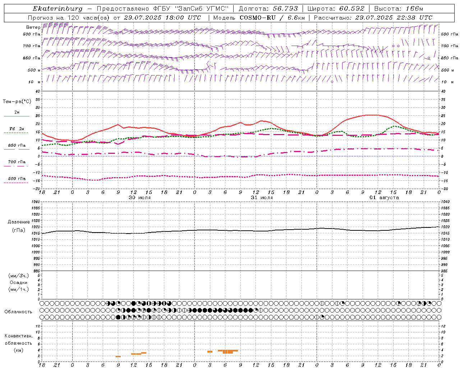Click the '(км)' convective cloud height unit

click(x=19, y=350)
